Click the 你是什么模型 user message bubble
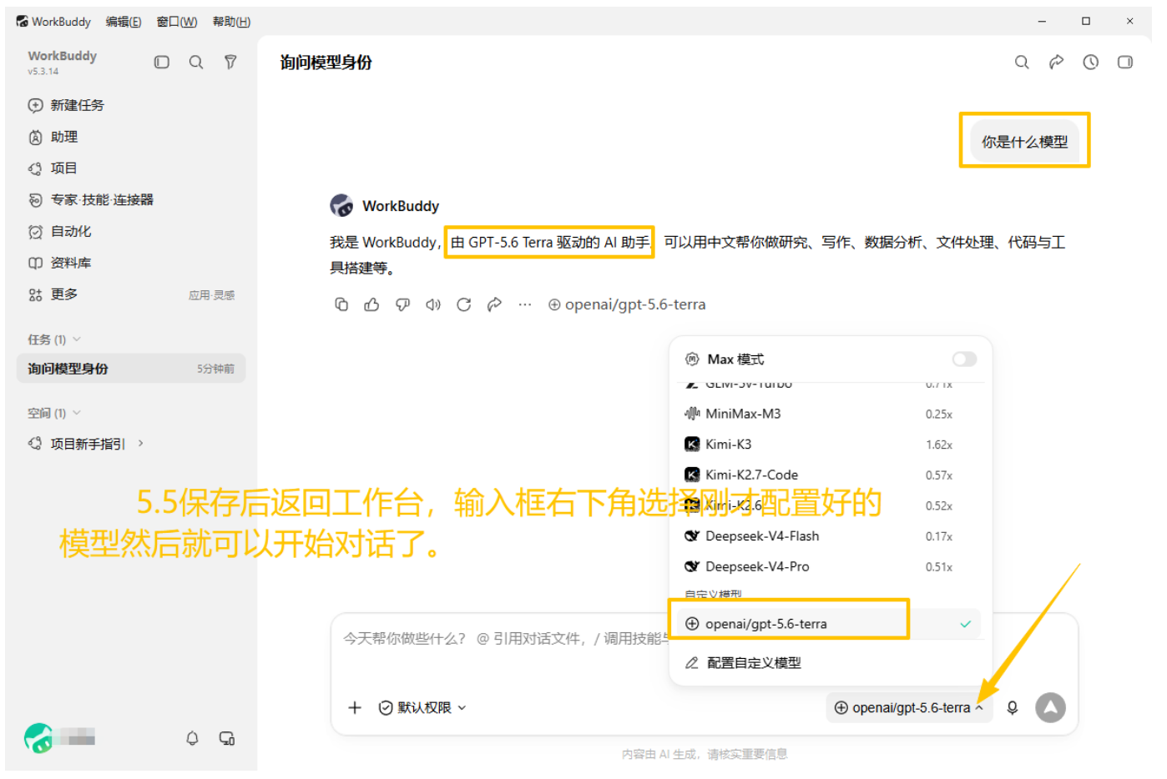 tap(1024, 142)
